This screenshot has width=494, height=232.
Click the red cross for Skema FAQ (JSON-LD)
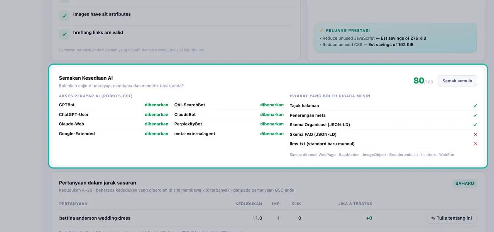coord(475,134)
